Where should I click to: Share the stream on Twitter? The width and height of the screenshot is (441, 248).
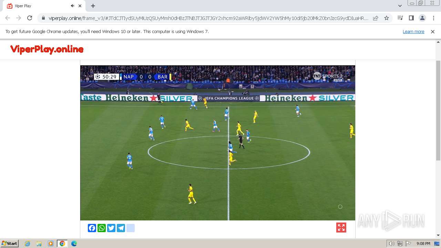[111, 228]
